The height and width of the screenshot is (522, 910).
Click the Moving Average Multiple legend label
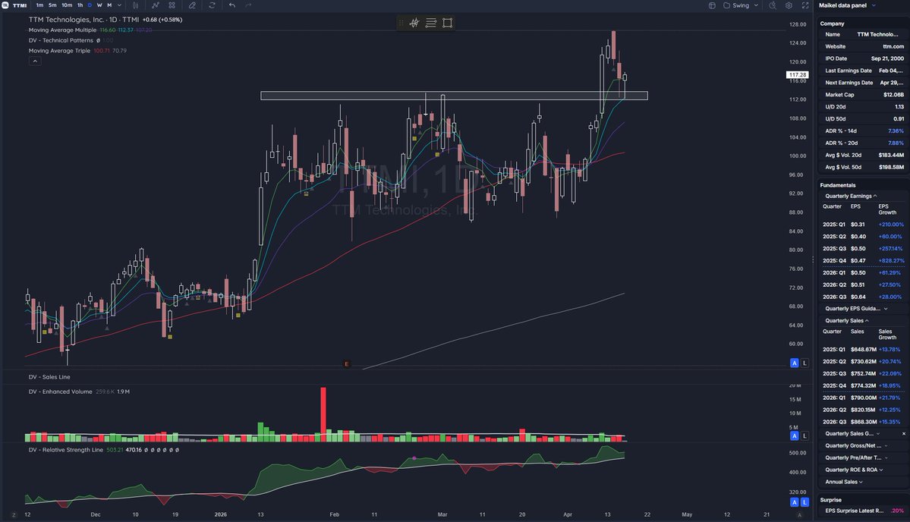pos(63,30)
